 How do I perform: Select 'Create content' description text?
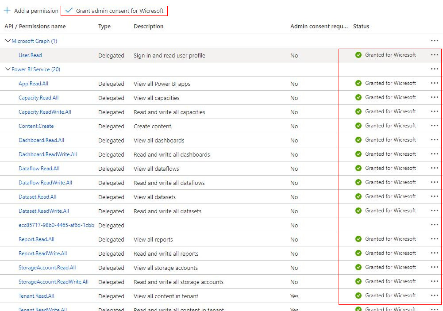coord(152,126)
